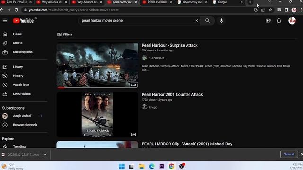Open the browser side panel icon

(x=286, y=10)
